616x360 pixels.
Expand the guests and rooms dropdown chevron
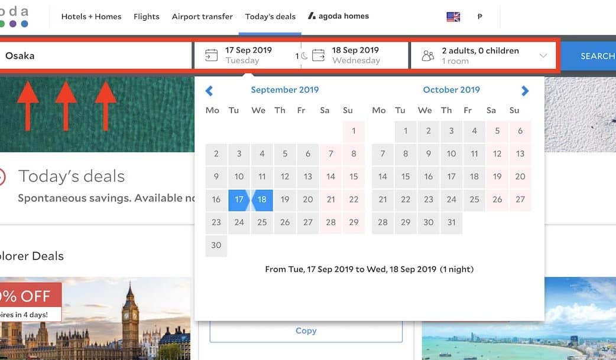[x=543, y=55]
